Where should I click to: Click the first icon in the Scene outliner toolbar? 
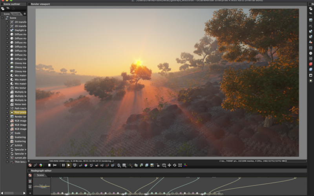point(3,8)
